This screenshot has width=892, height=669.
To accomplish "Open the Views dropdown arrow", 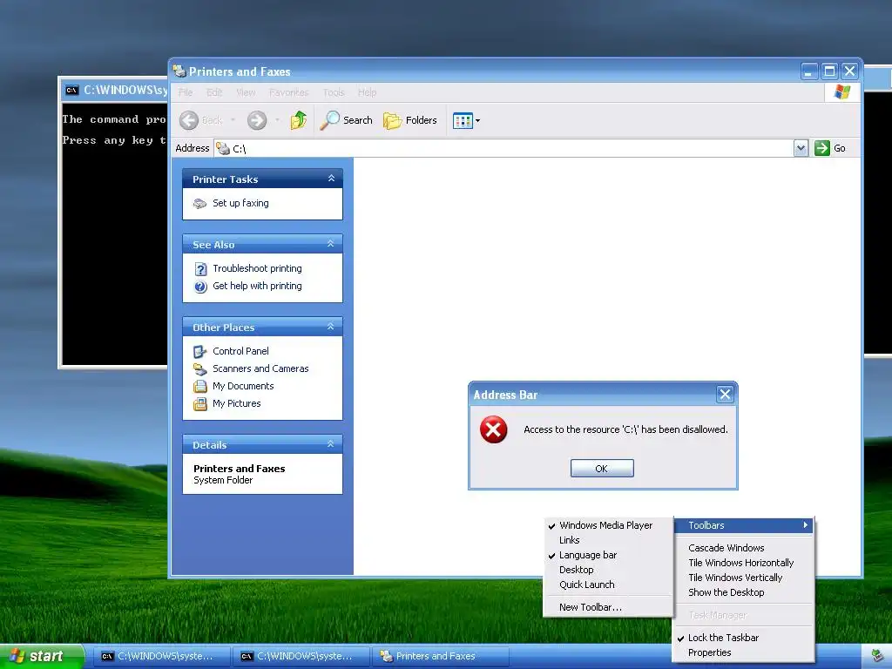I will pyautogui.click(x=477, y=120).
